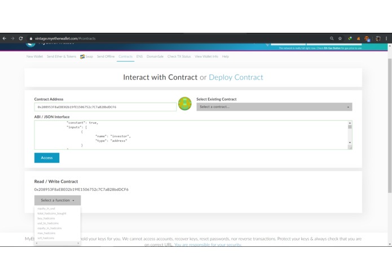
Task: Choose equity_in_hadcoins function
Action: pyautogui.click(x=50, y=228)
